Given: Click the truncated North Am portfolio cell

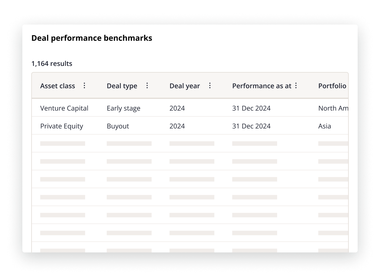Looking at the screenshot, I should coord(333,108).
